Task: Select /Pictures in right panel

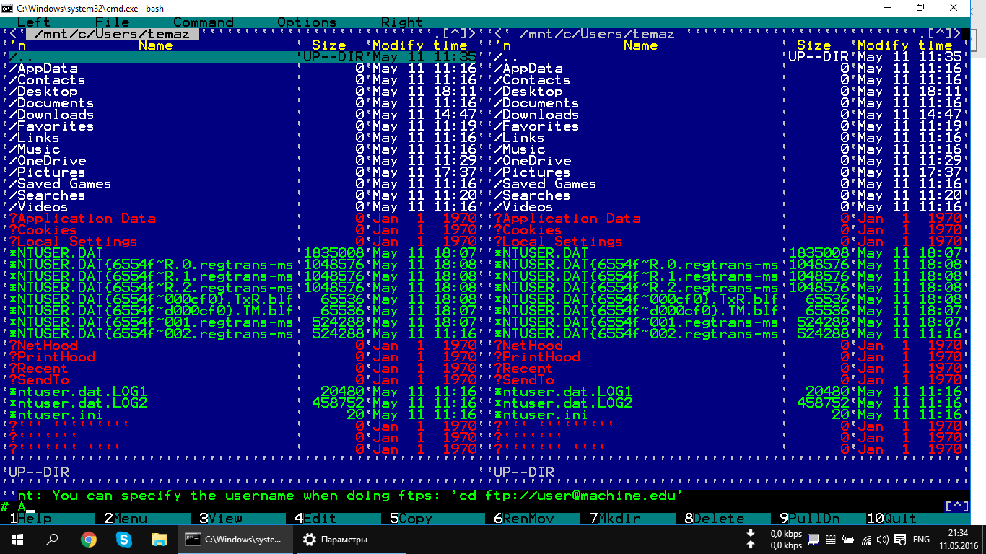Action: click(x=728, y=172)
